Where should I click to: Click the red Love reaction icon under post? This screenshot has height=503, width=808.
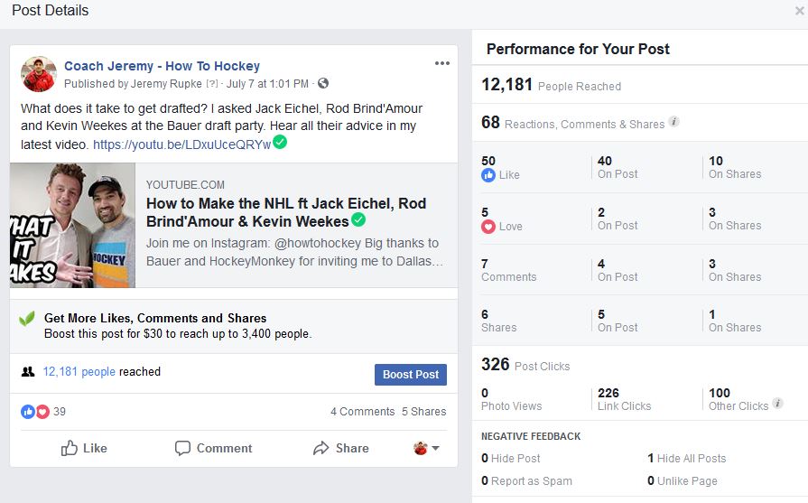point(42,411)
